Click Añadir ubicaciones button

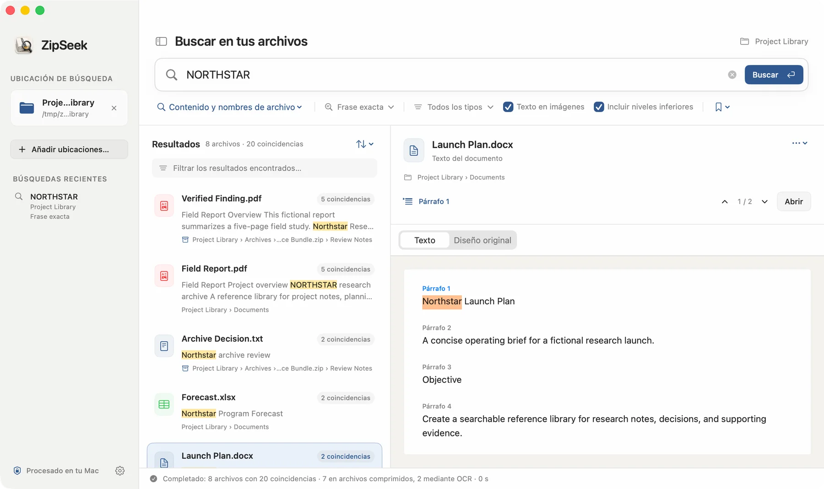click(69, 150)
